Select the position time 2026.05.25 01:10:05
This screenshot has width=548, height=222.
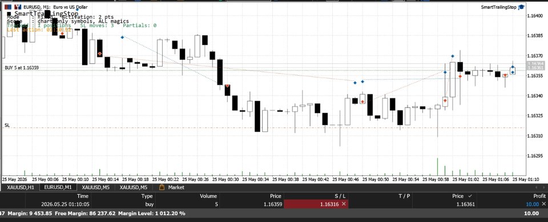65,204
